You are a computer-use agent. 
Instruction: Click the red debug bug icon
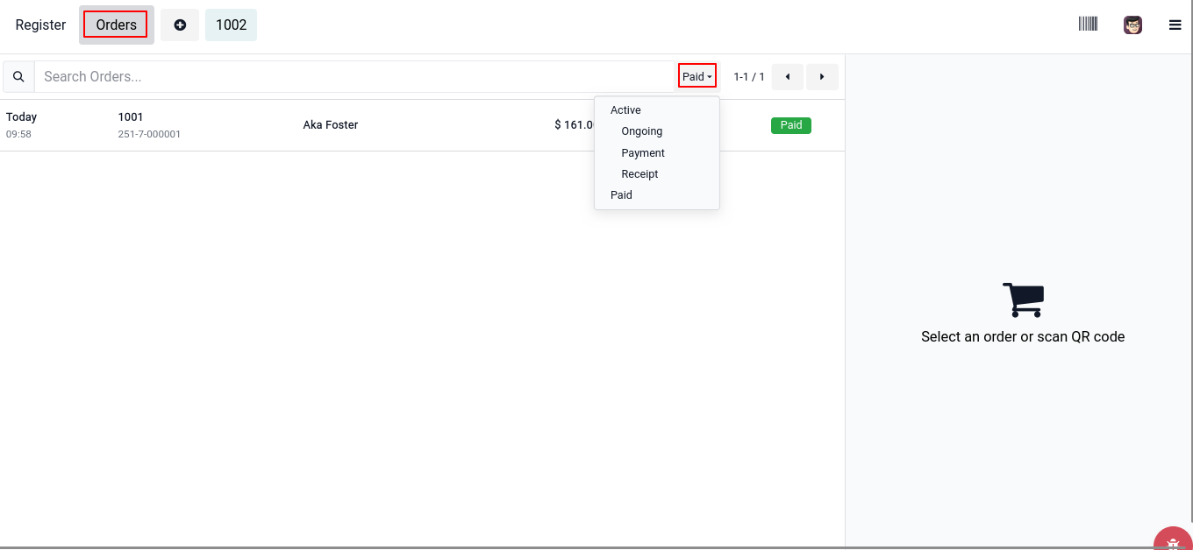click(x=1173, y=541)
